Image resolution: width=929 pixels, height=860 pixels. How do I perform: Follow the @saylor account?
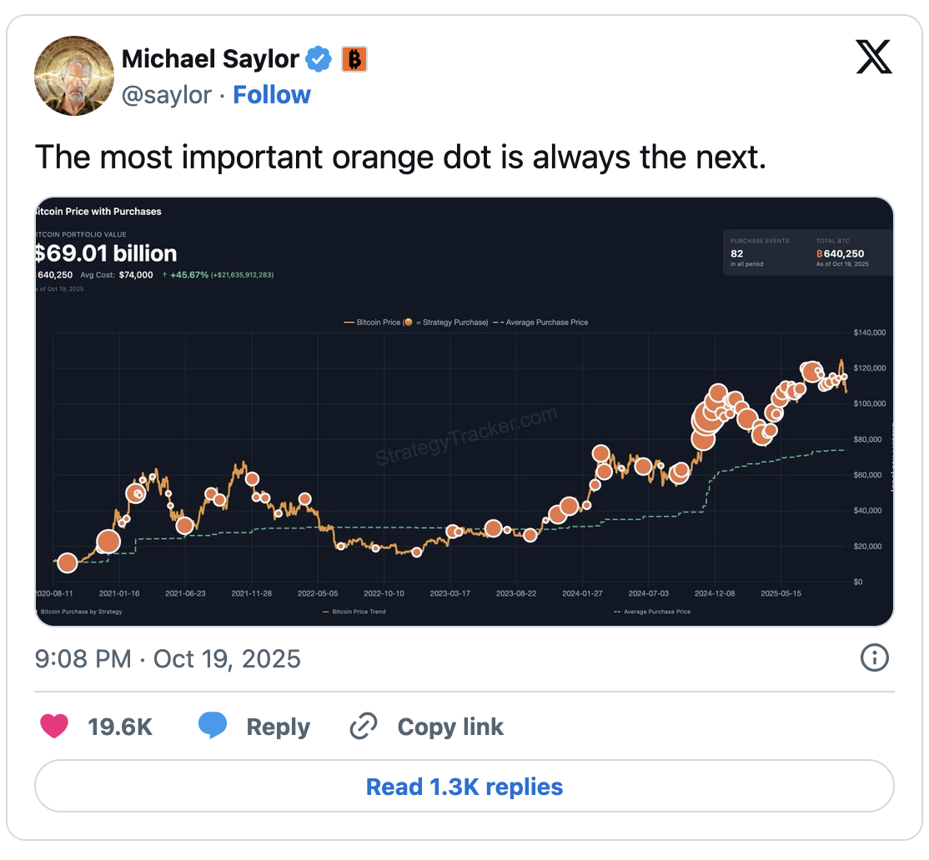[272, 95]
